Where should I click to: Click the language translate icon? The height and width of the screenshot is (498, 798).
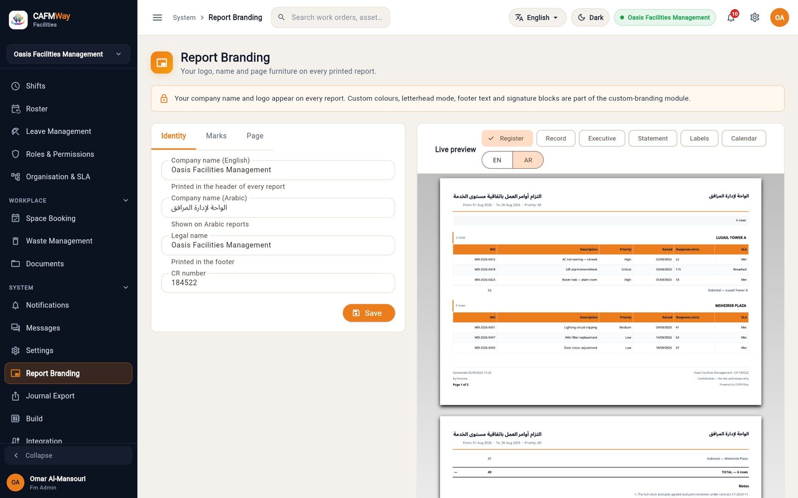(519, 17)
